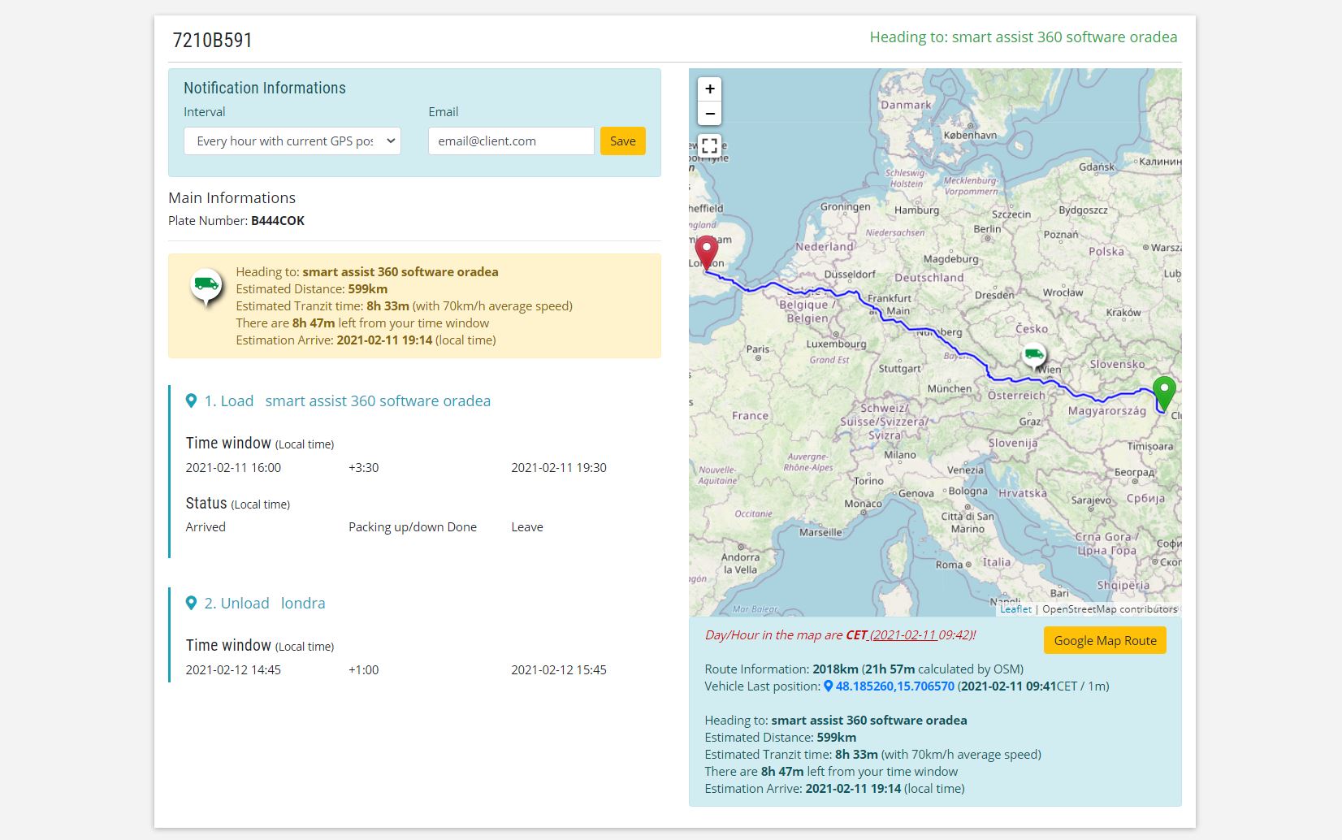Click the red London destination marker
The height and width of the screenshot is (840, 1342).
tap(707, 252)
